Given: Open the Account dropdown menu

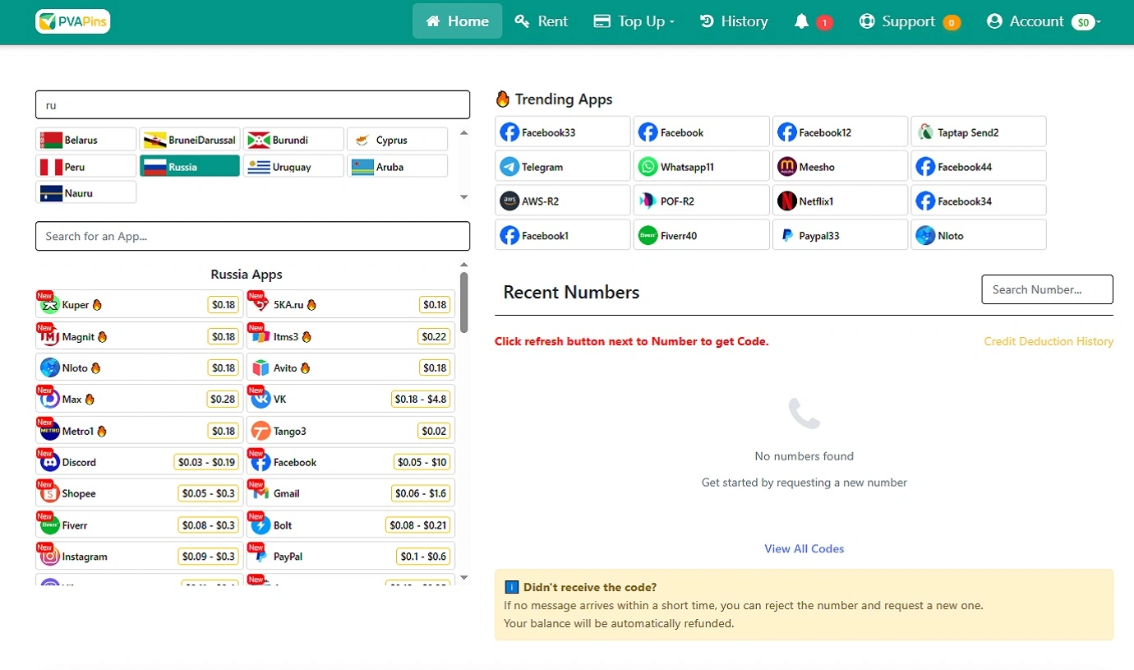Looking at the screenshot, I should point(1043,21).
